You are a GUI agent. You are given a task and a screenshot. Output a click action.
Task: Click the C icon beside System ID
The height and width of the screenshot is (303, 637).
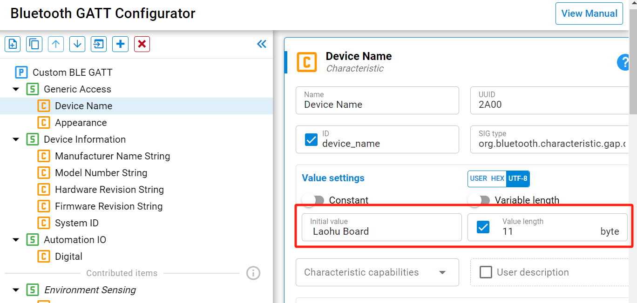43,223
